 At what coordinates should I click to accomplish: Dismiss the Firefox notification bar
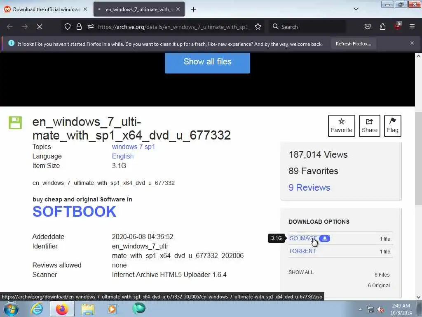412,43
